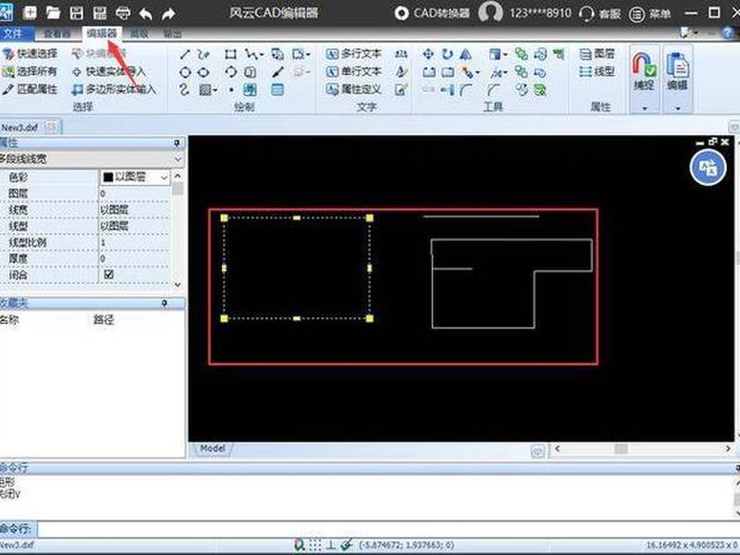The image size is (740, 555).
Task: Click the horizontal scrollbar left arrow
Action: [x=558, y=449]
